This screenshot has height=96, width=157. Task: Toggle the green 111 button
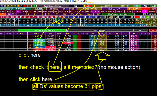click(147, 17)
